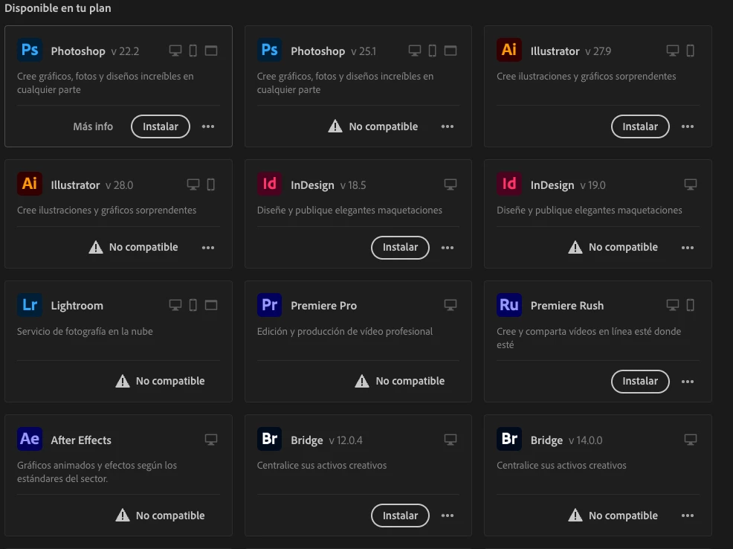
Task: Click the After Effects Ae icon
Action: tap(30, 439)
